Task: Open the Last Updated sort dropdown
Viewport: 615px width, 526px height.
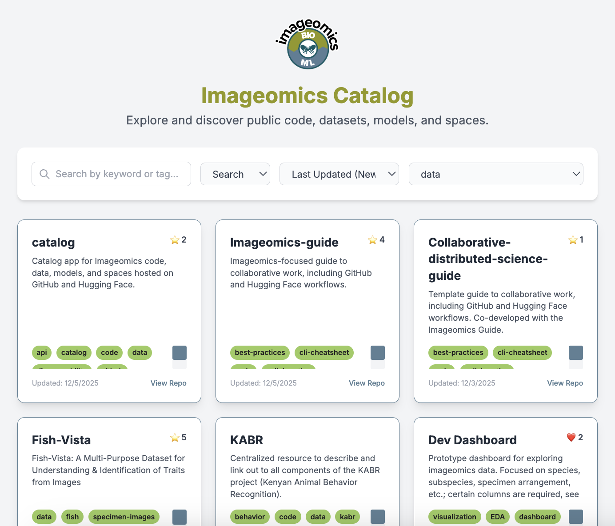Action: [x=339, y=174]
